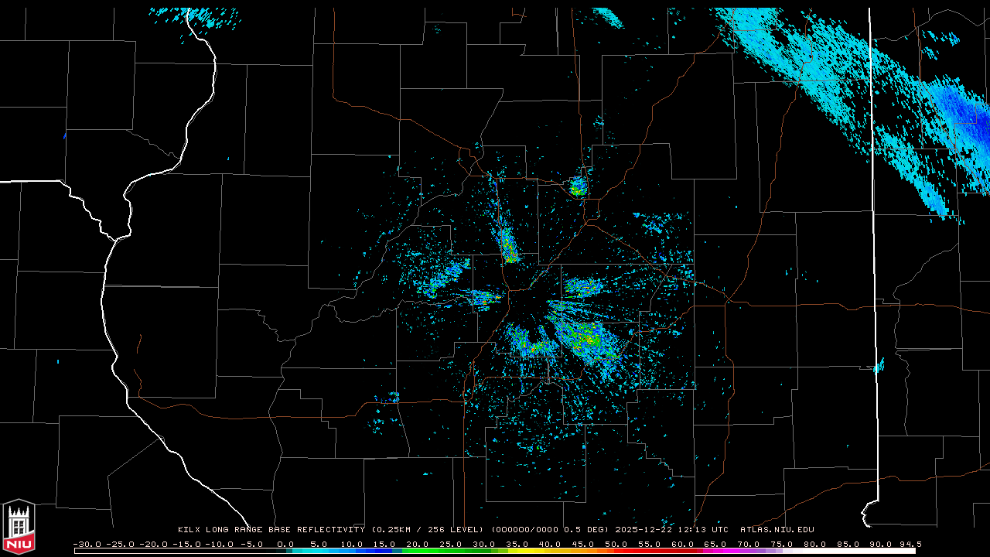Click the "-30.0" scale label

pyautogui.click(x=87, y=544)
